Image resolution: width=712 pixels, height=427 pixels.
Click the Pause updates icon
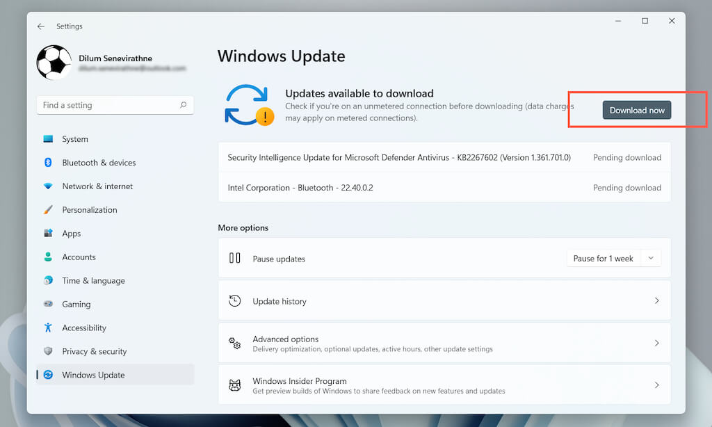coord(235,258)
